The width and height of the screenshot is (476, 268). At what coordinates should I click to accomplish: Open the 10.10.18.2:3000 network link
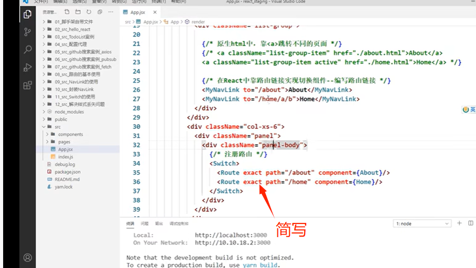(233, 242)
